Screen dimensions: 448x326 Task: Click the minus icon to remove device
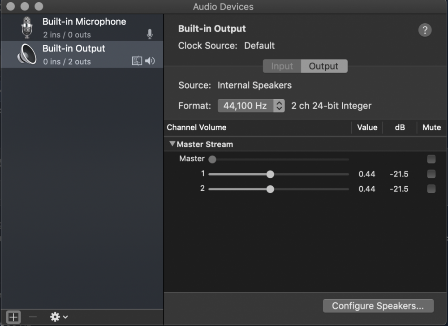[33, 317]
